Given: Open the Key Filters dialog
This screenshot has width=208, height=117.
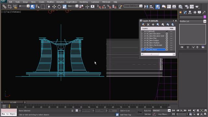Looking at the screenshot, I should point(163,114).
